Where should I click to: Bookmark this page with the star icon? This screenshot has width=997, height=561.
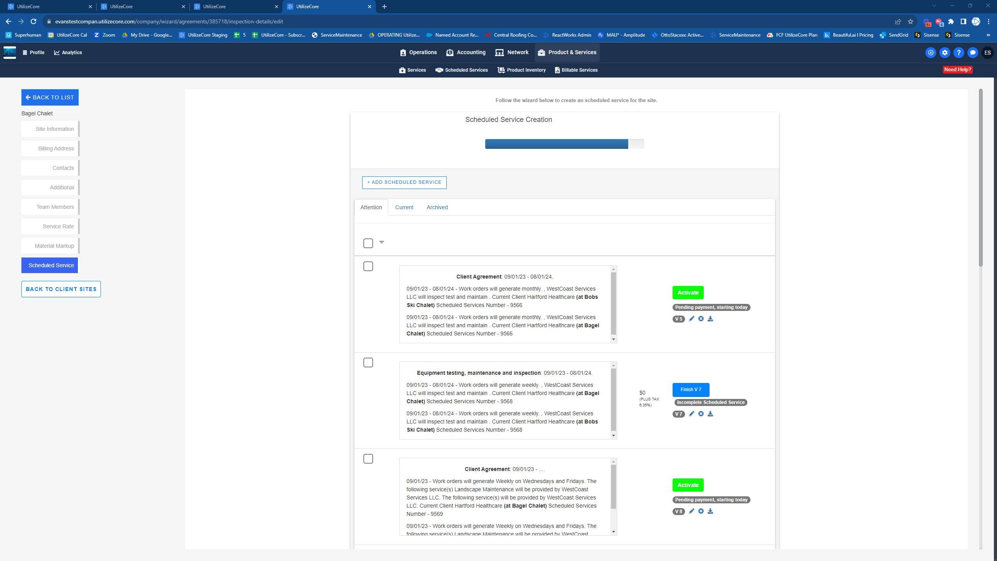tap(910, 21)
